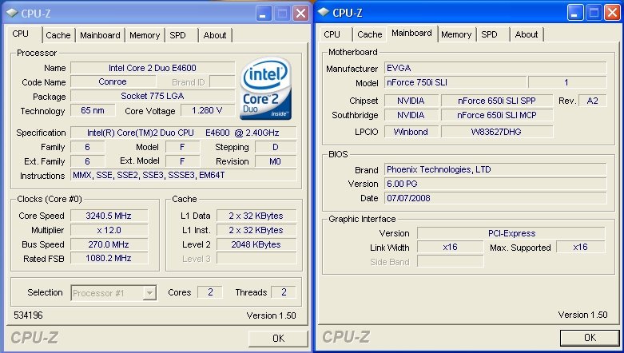This screenshot has height=353, width=624.
Task: Click the Name field Intel Core 2 Duo E4600
Action: coord(153,68)
